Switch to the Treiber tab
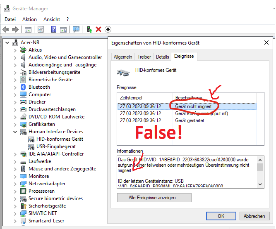The height and width of the screenshot is (229, 276). coord(144,57)
